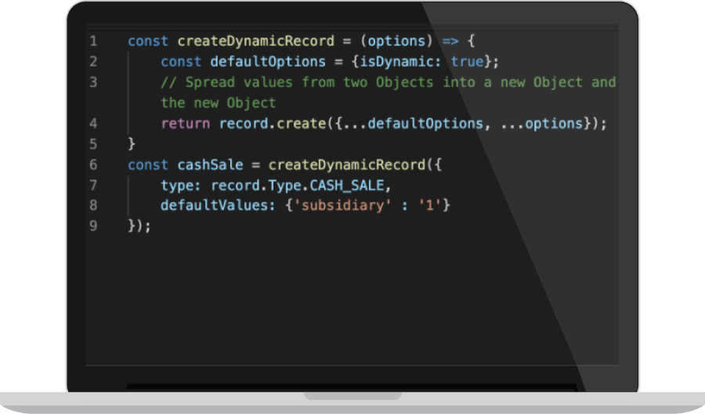This screenshot has height=414, width=705.
Task: Click the CASH_SALE constant
Action: pyautogui.click(x=347, y=185)
